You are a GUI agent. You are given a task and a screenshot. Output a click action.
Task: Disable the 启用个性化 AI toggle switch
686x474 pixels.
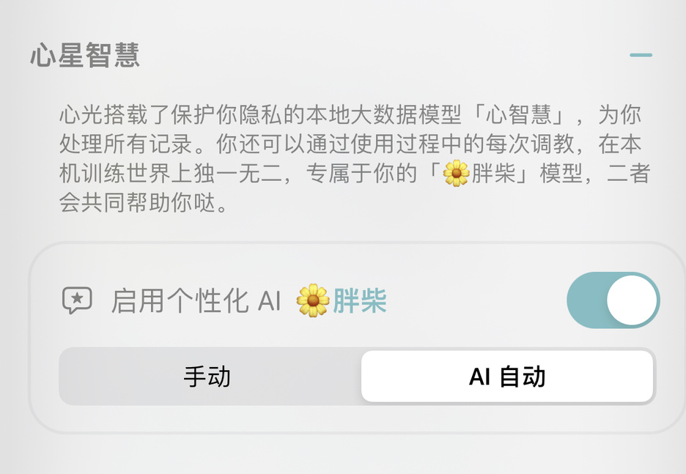click(x=613, y=300)
